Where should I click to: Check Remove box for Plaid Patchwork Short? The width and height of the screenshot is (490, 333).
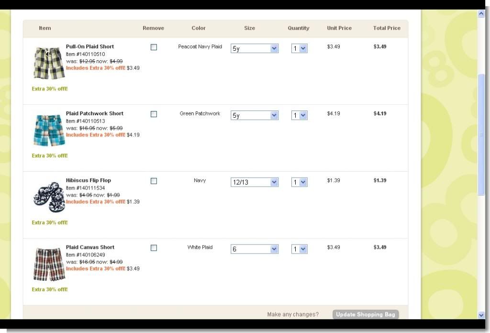pos(154,114)
